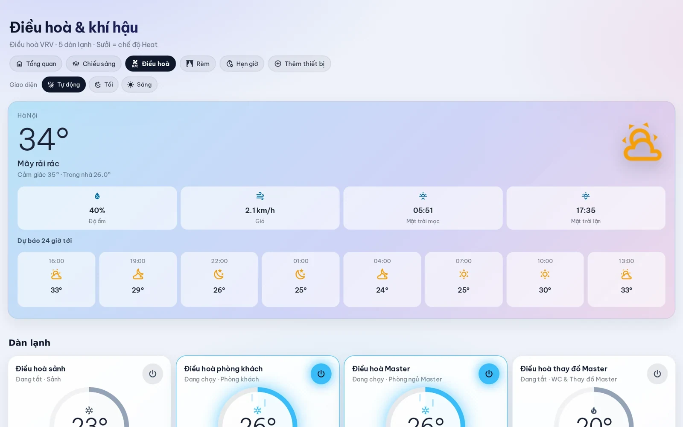Select the Tự động theme option

(x=64, y=85)
